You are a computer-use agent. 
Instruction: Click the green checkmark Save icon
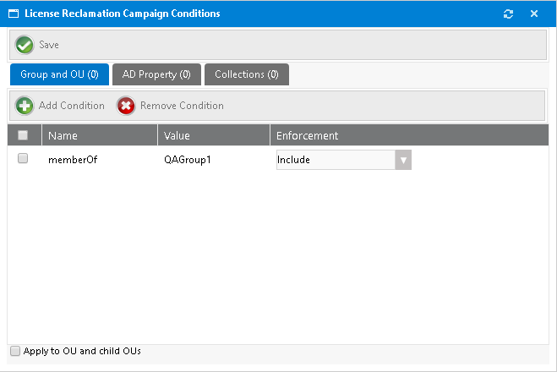tap(25, 45)
